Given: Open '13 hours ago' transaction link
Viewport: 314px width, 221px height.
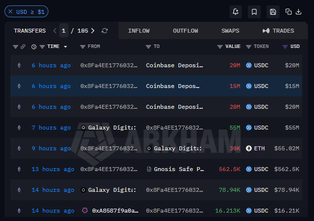Looking at the screenshot, I should [x=53, y=169].
